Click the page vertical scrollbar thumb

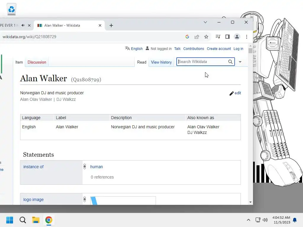[250, 51]
